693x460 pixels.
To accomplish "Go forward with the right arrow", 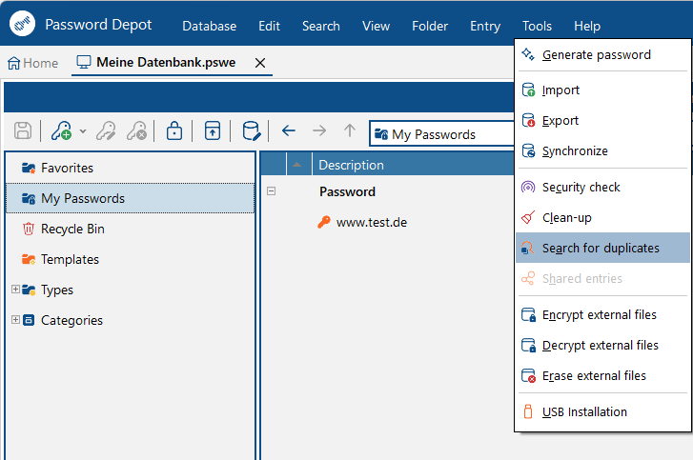I will pyautogui.click(x=319, y=130).
